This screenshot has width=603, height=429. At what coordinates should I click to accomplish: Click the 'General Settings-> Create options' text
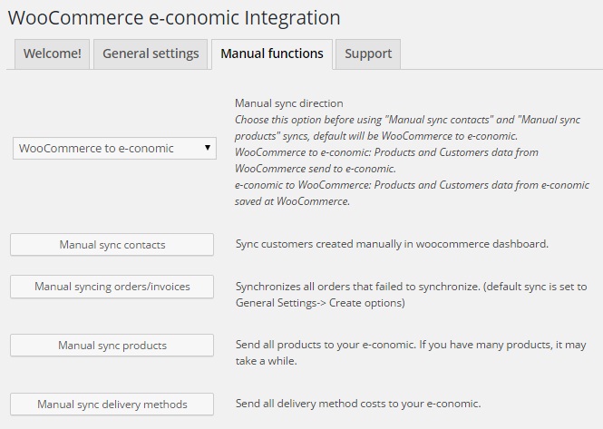(x=320, y=303)
